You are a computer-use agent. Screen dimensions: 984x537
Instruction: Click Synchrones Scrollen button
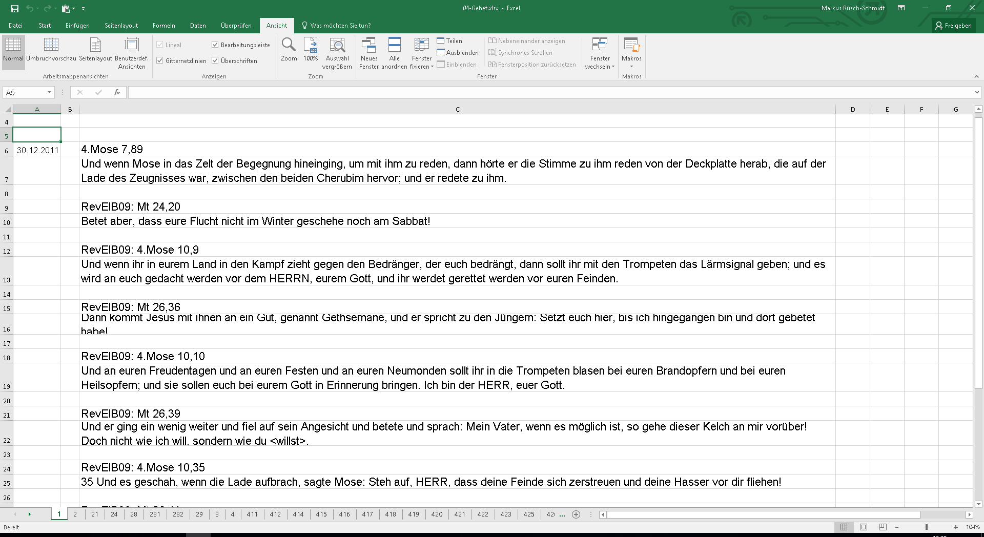[x=521, y=53]
